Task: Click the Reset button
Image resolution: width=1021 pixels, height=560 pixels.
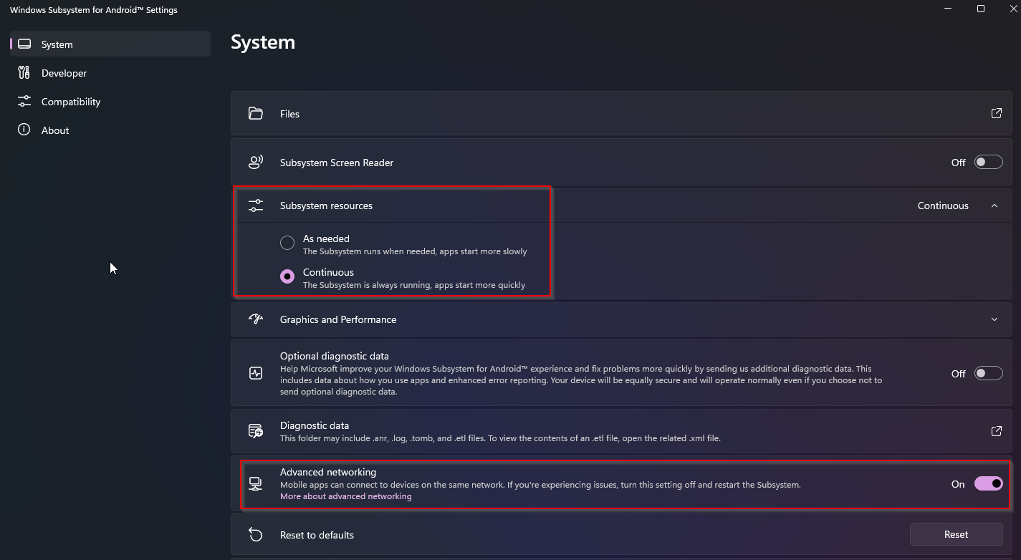Action: click(x=956, y=534)
